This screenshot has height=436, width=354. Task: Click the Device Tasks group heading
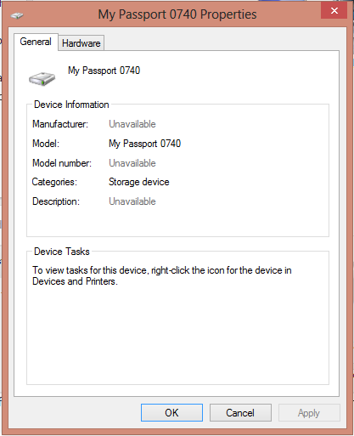62,252
